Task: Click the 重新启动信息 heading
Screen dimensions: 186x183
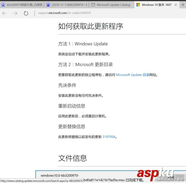Action: pos(72,106)
